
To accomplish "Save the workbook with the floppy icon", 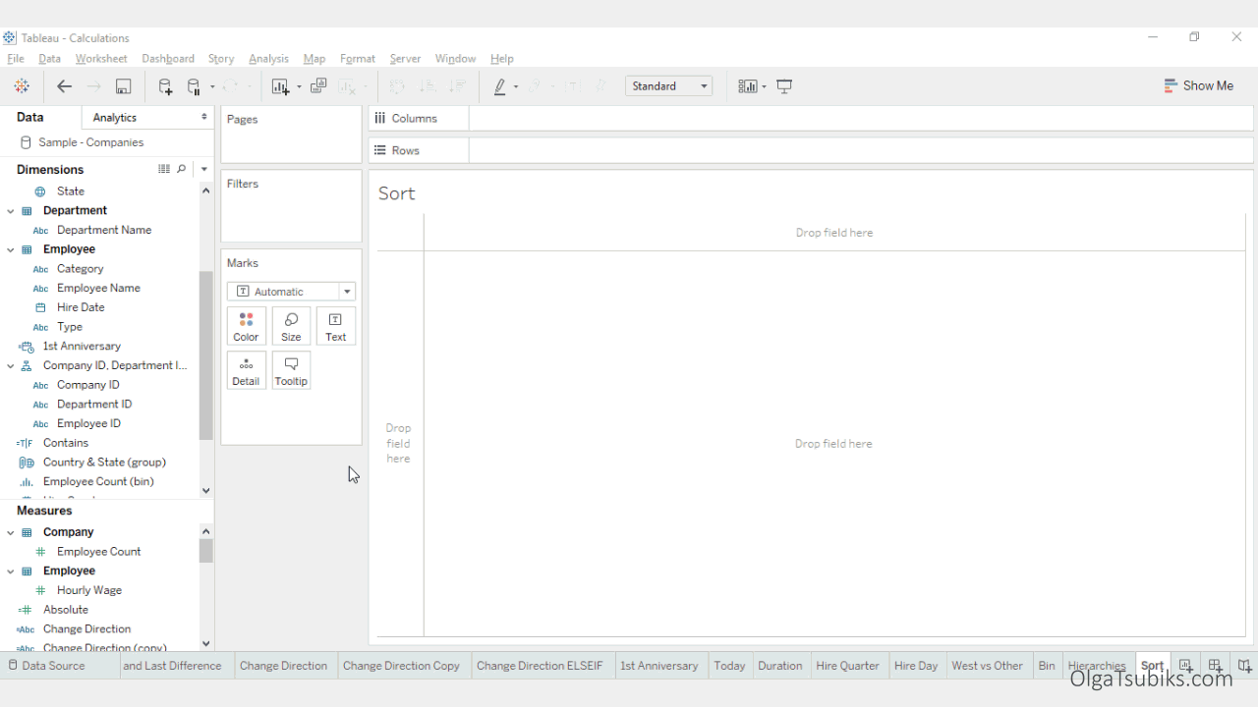I will (x=123, y=86).
